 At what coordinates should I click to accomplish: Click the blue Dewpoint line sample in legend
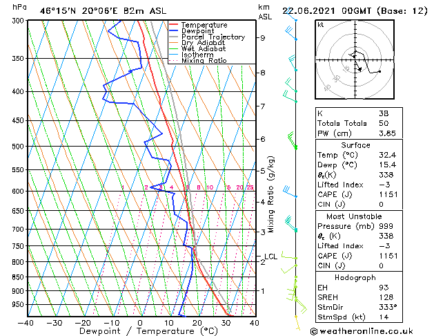click(174, 30)
